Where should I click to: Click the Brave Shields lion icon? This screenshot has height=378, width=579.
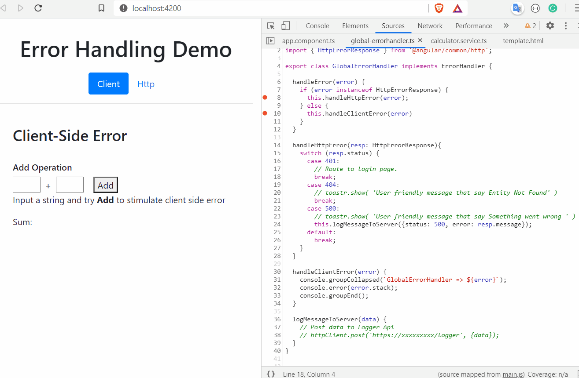click(x=439, y=8)
